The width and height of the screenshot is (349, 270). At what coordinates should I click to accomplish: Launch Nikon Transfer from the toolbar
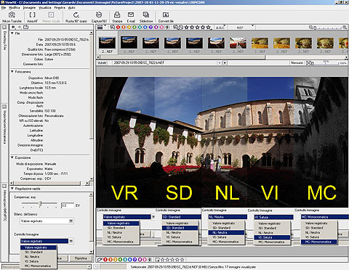12,17
